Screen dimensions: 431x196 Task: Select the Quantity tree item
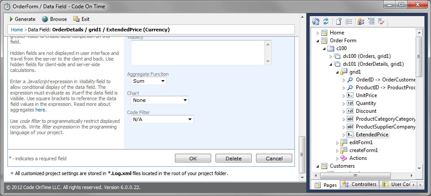click(366, 103)
